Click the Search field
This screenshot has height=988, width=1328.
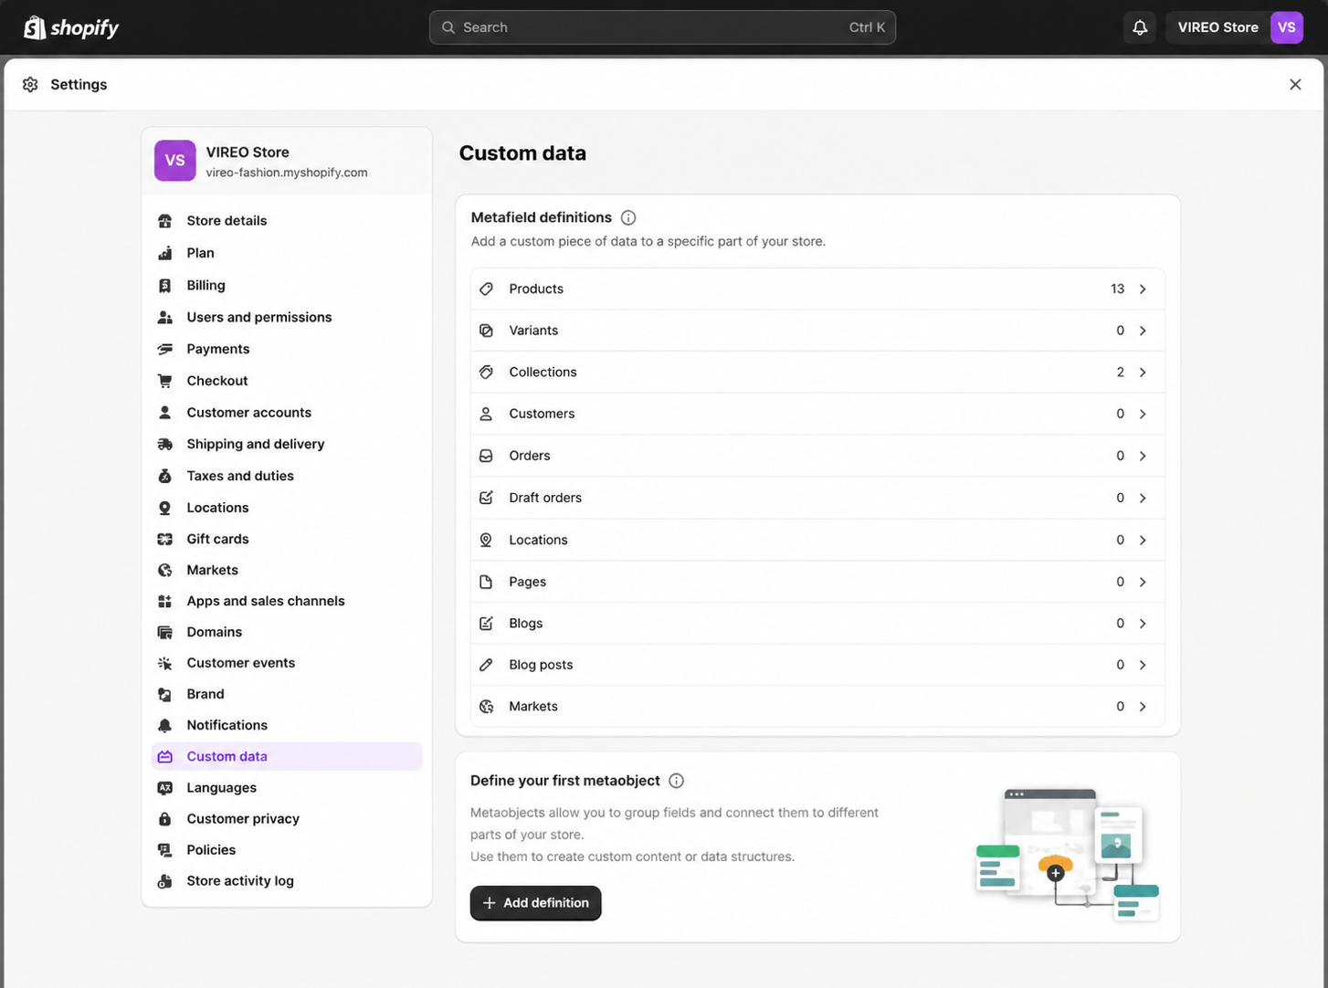(x=662, y=27)
